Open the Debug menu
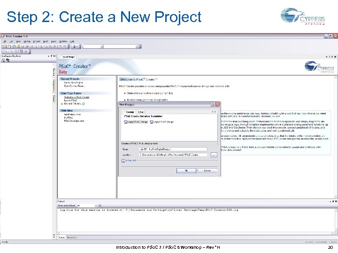Viewport: 338px width, 253px height. tap(27, 41)
